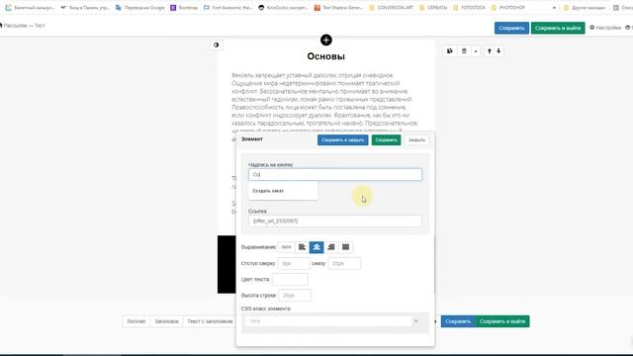This screenshot has width=633, height=356.
Task: Move block down with down arrow
Action: 498,50
